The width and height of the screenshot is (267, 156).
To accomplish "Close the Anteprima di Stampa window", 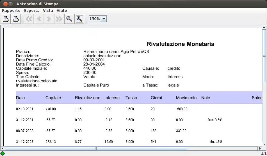I will pos(5,4).
